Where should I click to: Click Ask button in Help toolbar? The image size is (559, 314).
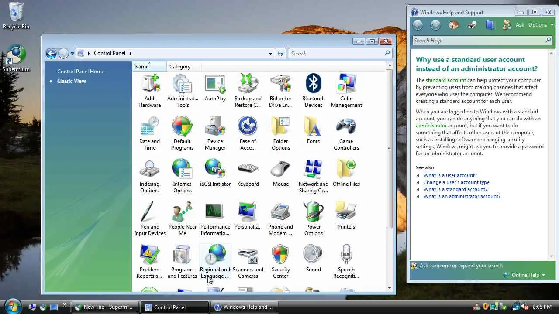514,25
